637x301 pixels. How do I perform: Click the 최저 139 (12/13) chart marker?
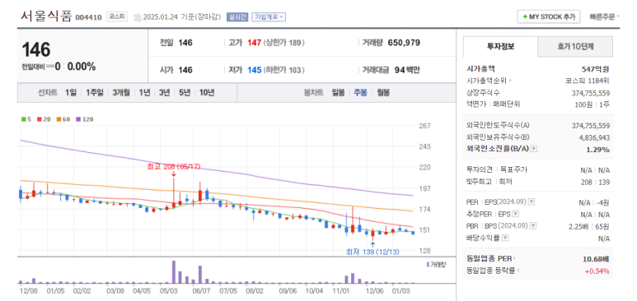click(x=372, y=252)
